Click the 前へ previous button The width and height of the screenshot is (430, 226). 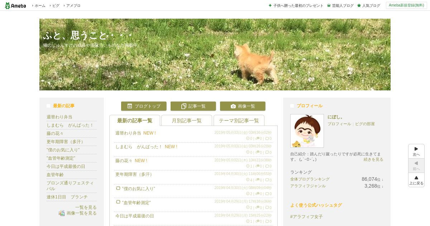click(x=416, y=166)
